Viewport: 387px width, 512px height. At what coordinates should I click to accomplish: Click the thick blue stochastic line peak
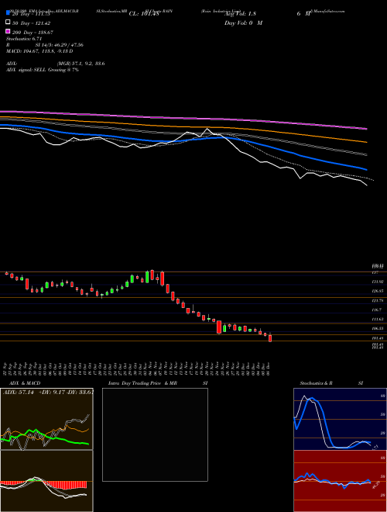point(312,399)
